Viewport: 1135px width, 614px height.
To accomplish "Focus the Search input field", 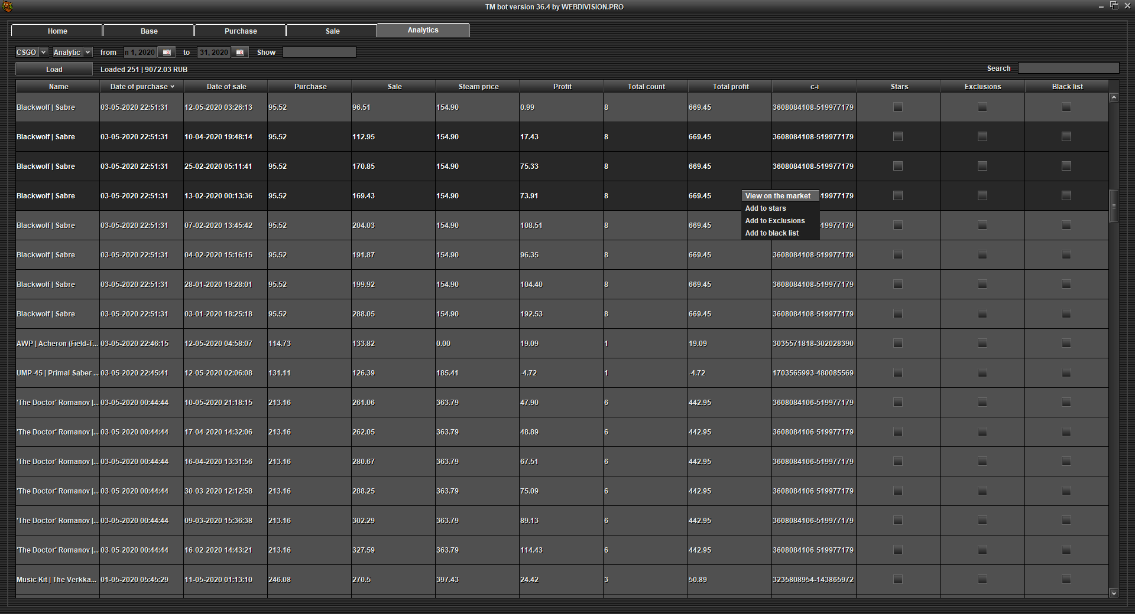I will coord(1068,68).
